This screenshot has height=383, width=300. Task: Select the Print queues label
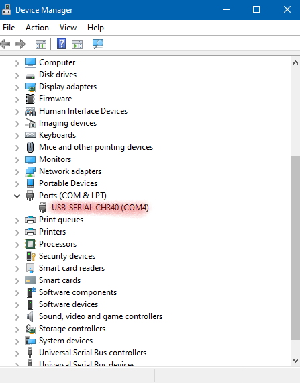tap(61, 220)
